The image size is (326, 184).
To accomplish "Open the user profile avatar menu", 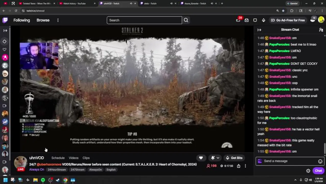I will pyautogui.click(x=321, y=20).
